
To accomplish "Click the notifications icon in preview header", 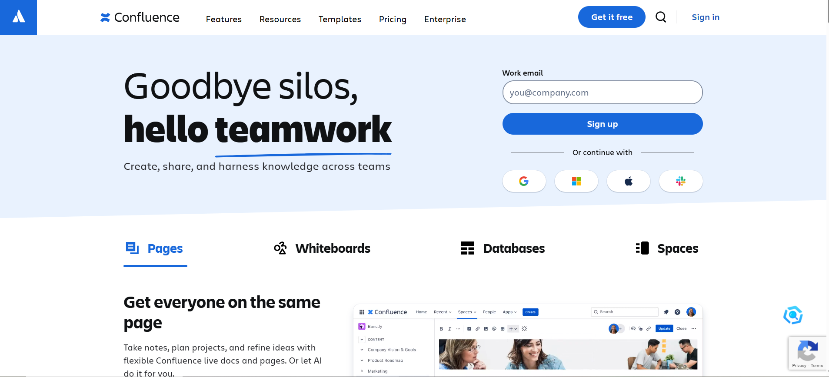I will [x=666, y=312].
